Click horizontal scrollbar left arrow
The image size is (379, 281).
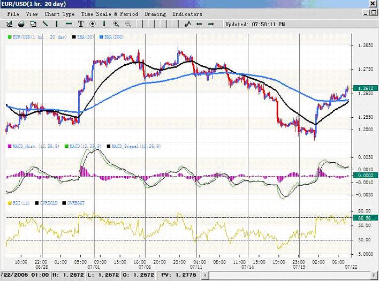[x=205, y=275]
